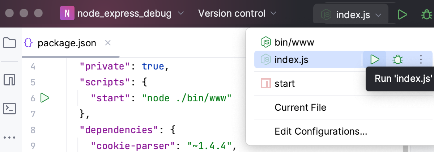Run index.js from the main toolbar

tap(402, 14)
